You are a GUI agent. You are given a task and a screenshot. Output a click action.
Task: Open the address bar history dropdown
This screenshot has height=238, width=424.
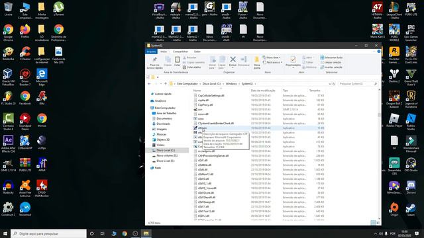click(x=329, y=84)
